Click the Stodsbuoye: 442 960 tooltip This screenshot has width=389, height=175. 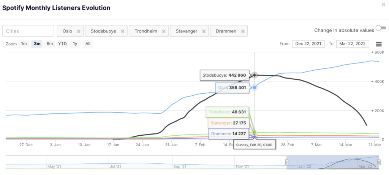pyautogui.click(x=225, y=75)
